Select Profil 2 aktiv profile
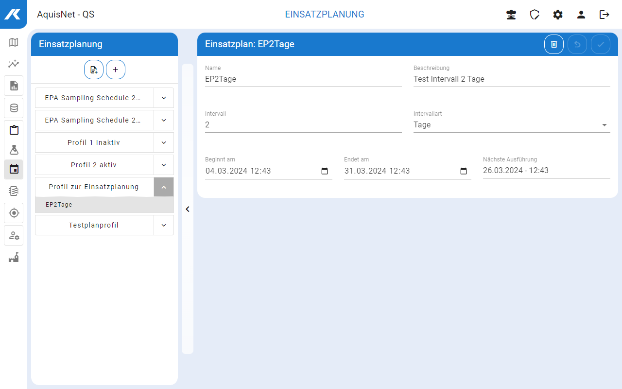Viewport: 622px width, 389px height. [94, 165]
